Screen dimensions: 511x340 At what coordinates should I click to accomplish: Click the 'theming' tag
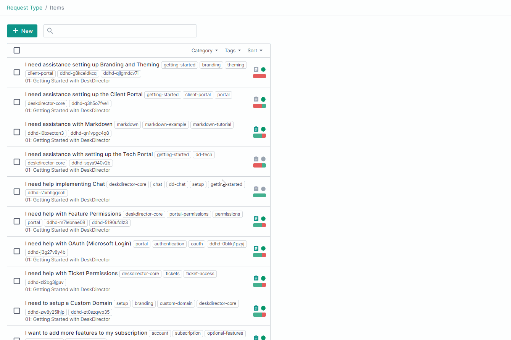(x=236, y=65)
